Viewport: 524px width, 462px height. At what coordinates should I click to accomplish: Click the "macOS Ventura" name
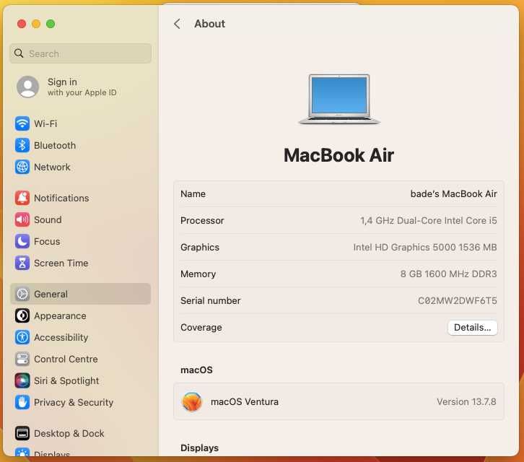coord(244,402)
